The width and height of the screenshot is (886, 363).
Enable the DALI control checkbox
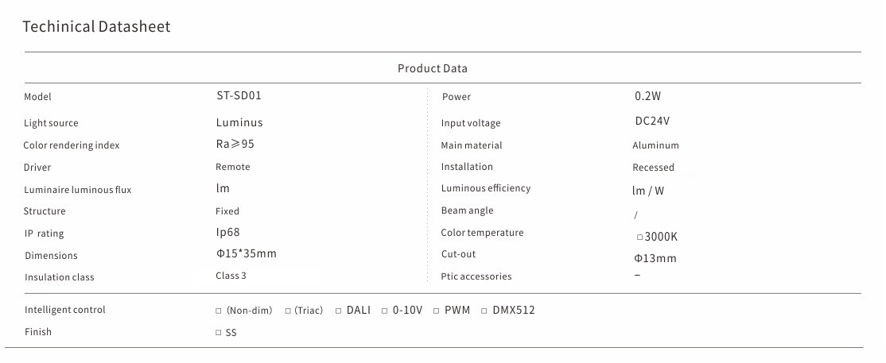(x=338, y=311)
